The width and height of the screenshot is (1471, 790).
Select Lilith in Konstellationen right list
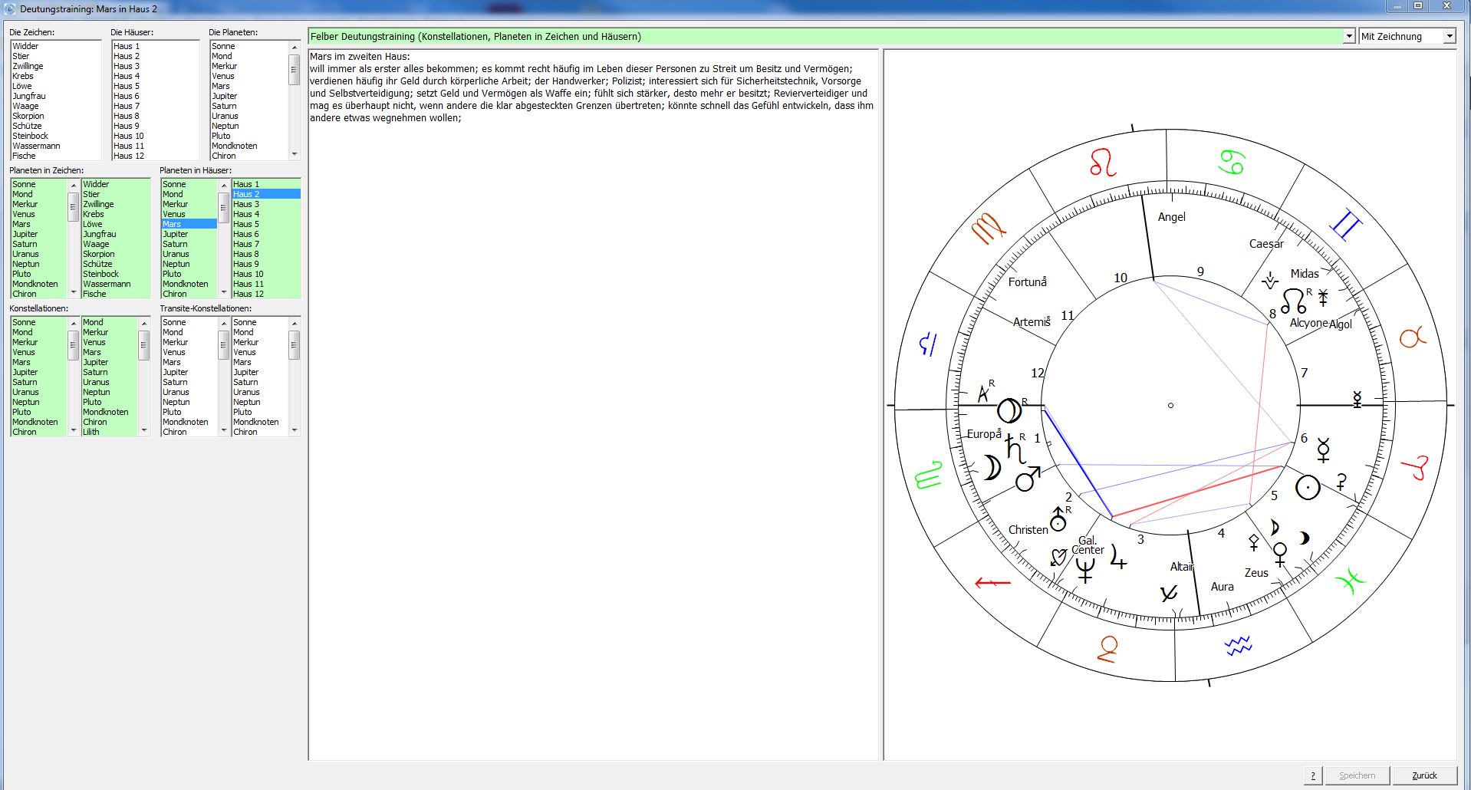tap(109, 432)
